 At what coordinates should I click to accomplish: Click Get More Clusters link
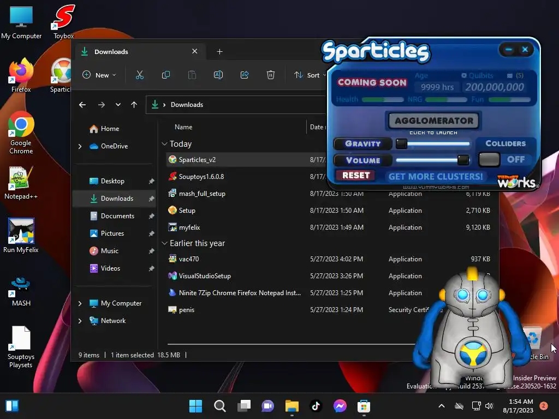(435, 176)
